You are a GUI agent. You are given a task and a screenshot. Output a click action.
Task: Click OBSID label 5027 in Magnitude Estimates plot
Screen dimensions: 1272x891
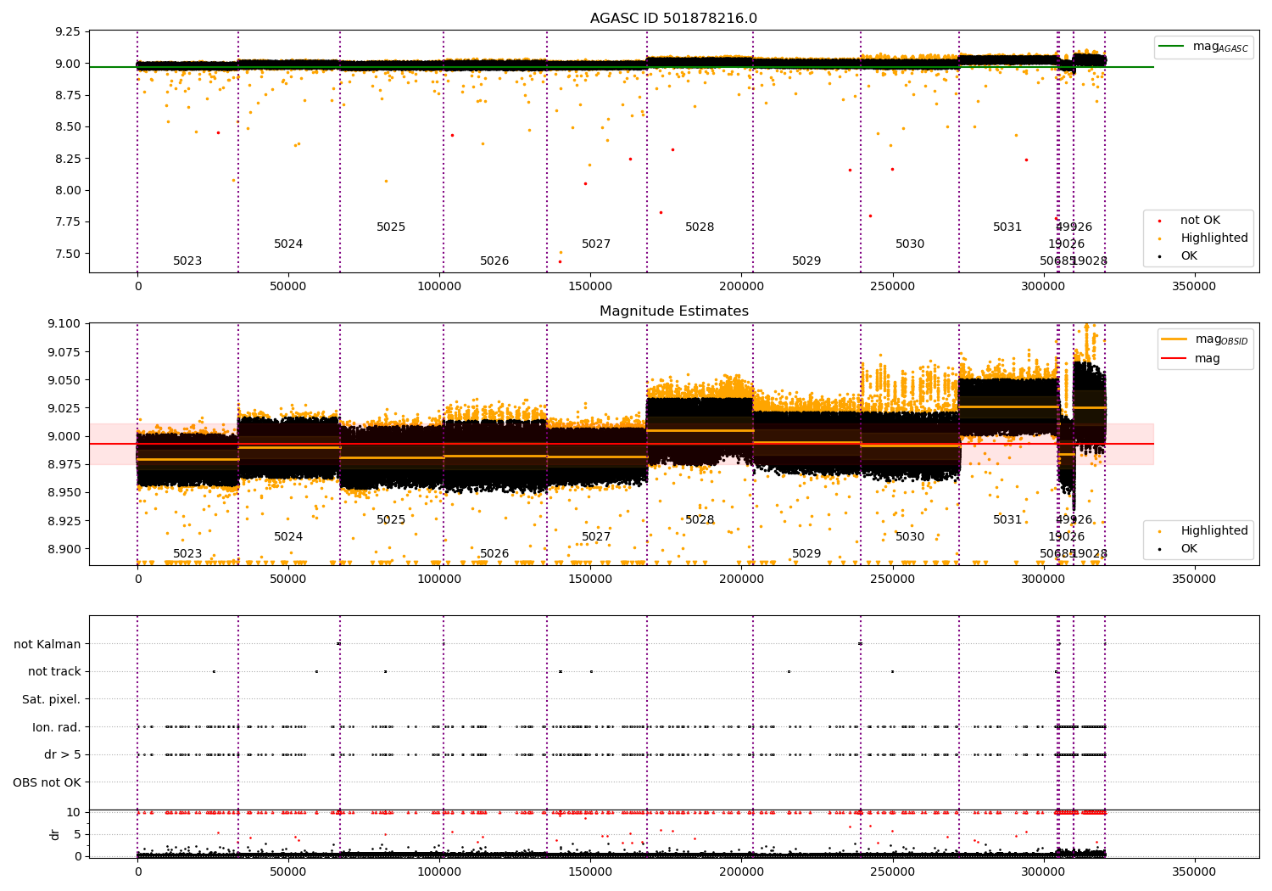point(596,537)
